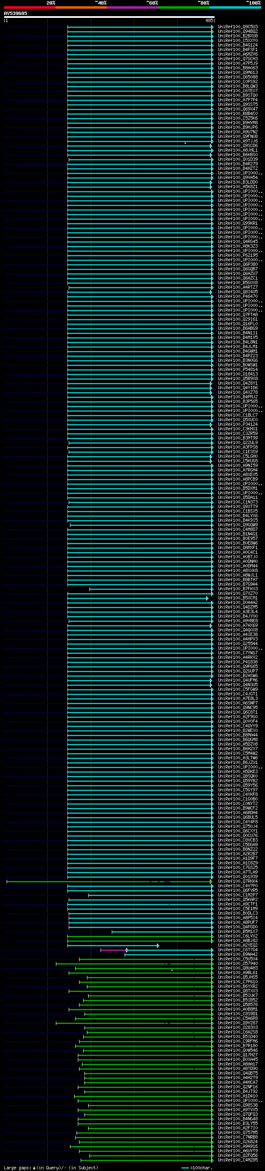Image resolution: width=265 pixels, height=1171 pixels.
Task: Click label UniRef100_Q9SCD6
Action: (x=238, y=145)
